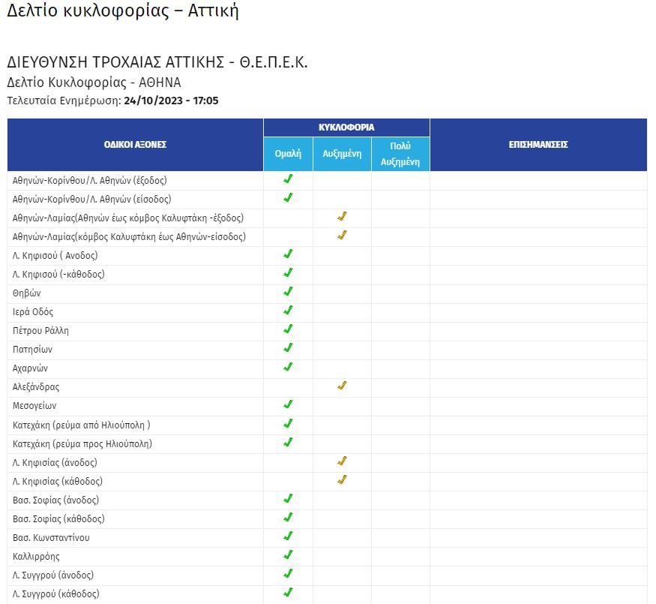656x604 pixels.
Task: Click green checkmark in Καλλιρρόης row
Action: click(x=288, y=555)
